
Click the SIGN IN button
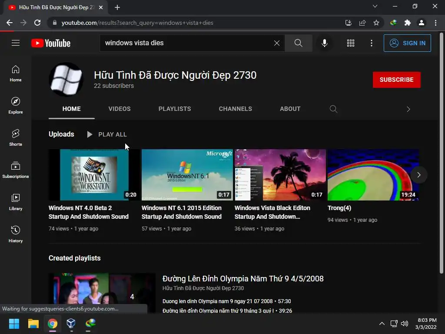(x=407, y=43)
